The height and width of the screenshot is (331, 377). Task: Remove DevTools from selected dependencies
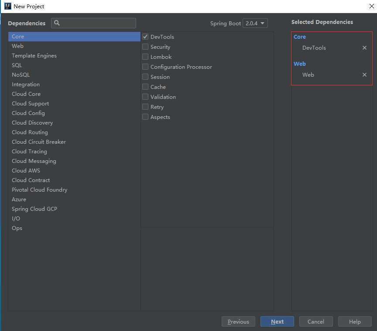pos(364,48)
